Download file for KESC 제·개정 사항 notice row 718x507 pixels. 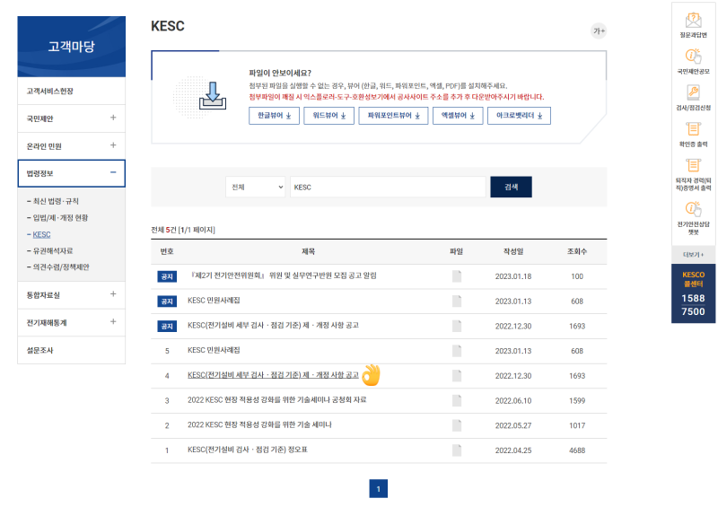pos(457,326)
